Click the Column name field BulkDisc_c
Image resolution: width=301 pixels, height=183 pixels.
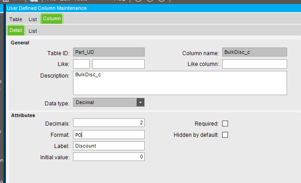254,52
